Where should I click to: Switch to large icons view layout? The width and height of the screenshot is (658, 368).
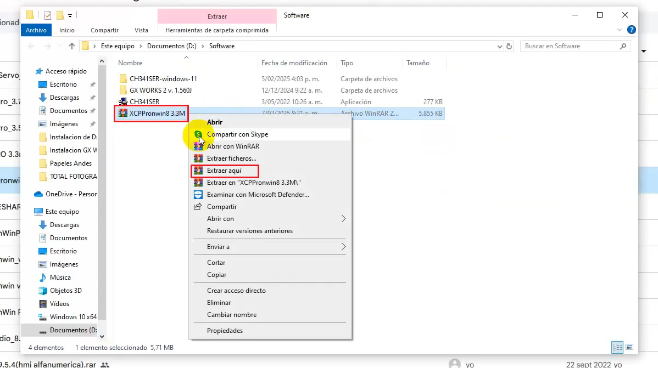[629, 347]
